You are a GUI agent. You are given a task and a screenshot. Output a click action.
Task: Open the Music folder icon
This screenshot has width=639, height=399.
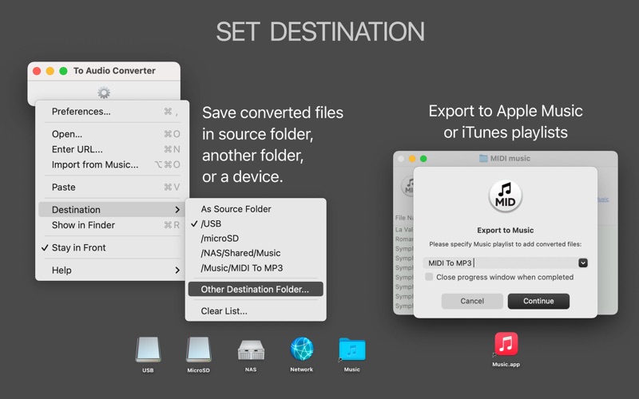click(351, 350)
